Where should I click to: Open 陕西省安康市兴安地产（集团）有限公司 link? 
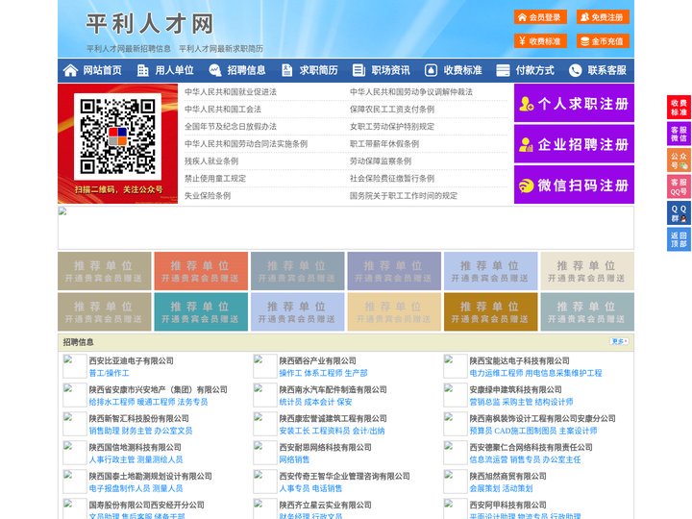(x=158, y=389)
